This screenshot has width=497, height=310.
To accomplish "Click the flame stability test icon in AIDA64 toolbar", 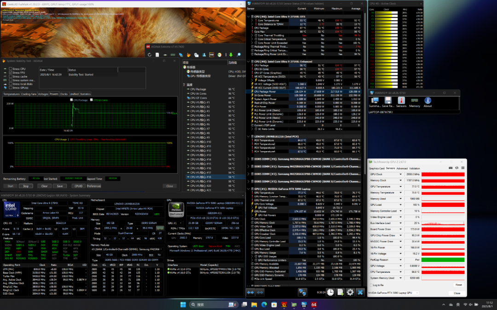I will (188, 55).
